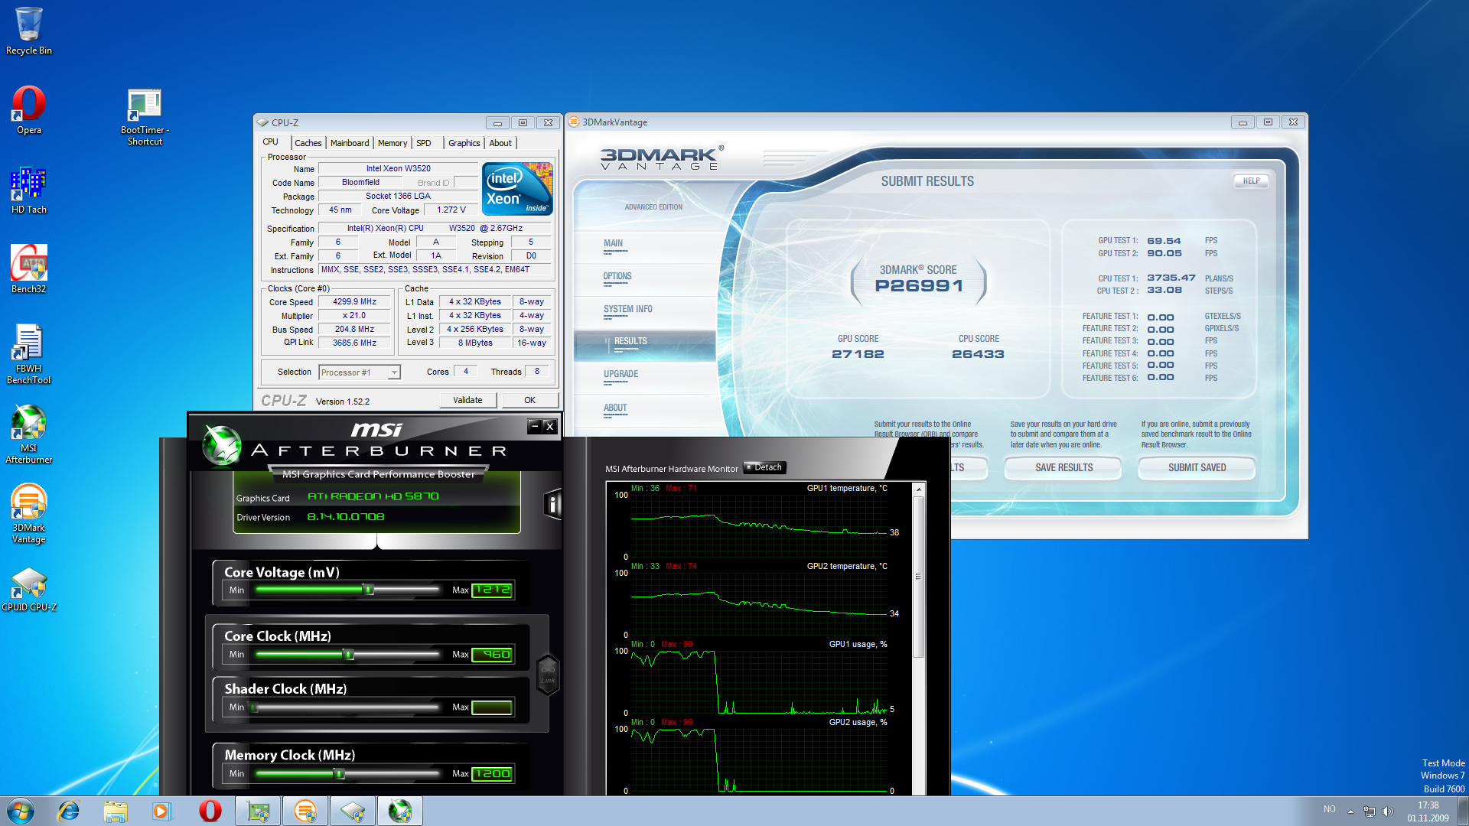Screen dimensions: 1469x826
Task: Open the BootTimer shortcut on desktop
Action: pyautogui.click(x=145, y=116)
